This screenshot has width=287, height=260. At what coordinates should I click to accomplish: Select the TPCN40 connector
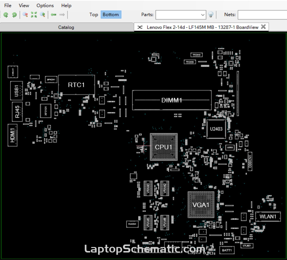coord(196,55)
